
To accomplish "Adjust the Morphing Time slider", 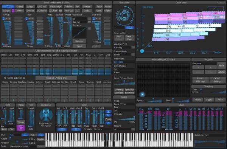I will [213, 91].
